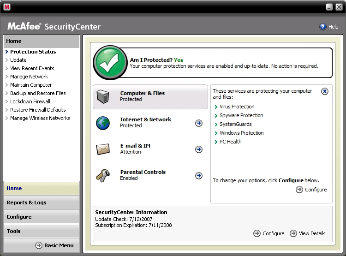Click Configure text in SecurityCenter Information section
The image size is (346, 256).
coord(274,233)
